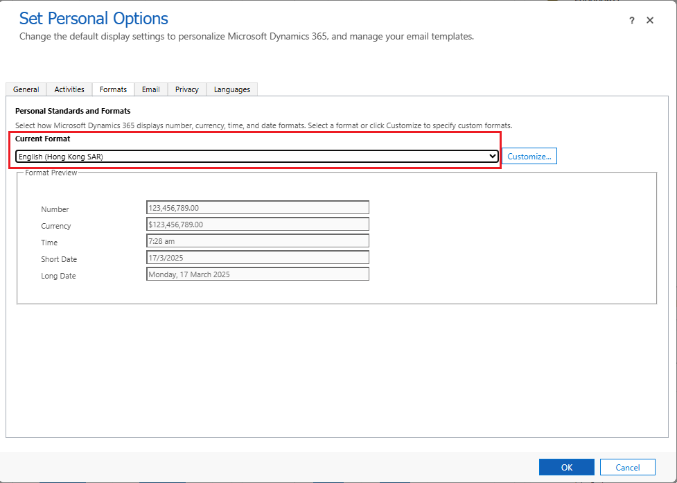Go to the Email tab

coord(151,89)
